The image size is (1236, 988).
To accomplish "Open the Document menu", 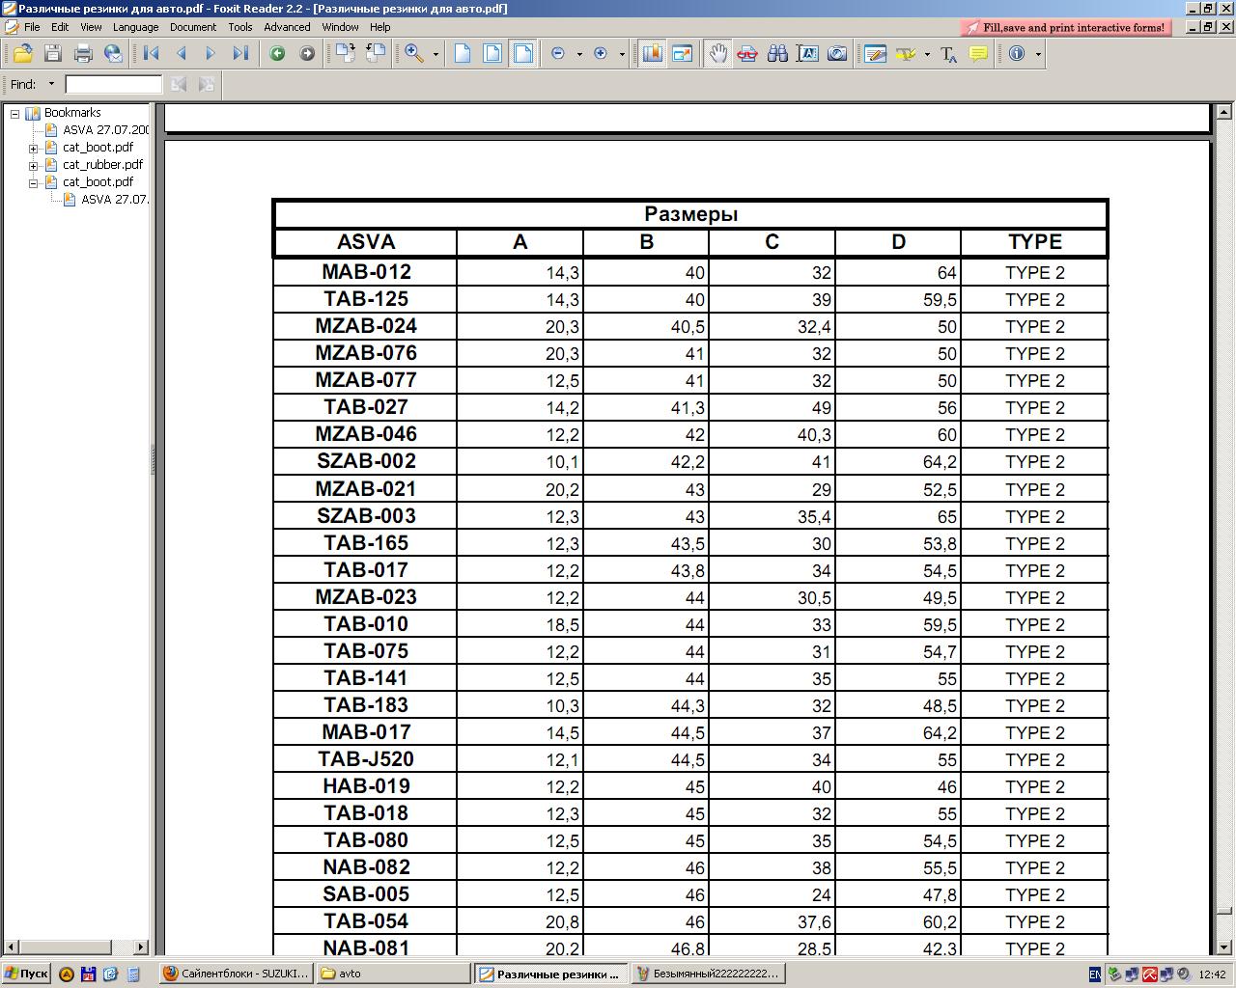I will [x=192, y=27].
